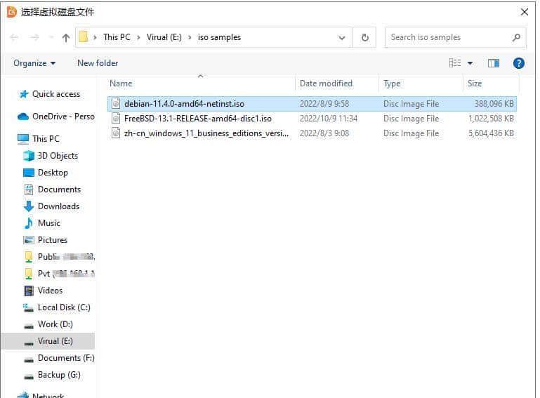
Task: Open Local Disk (C:) drive
Action: pyautogui.click(x=63, y=307)
